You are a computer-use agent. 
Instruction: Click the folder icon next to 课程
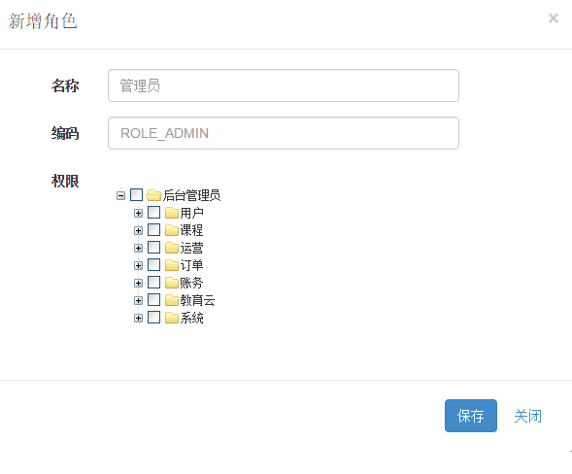[172, 230]
